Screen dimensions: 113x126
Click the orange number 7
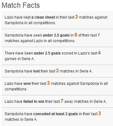click(62, 101)
